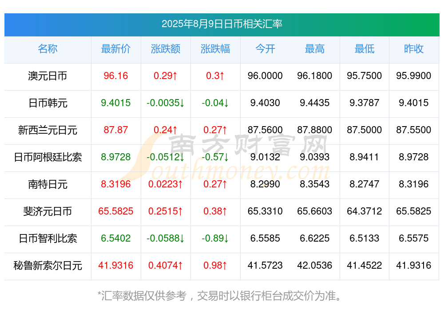Click the row name '秘鲁新索尔日元'
This screenshot has width=444, height=310.
[x=48, y=266]
